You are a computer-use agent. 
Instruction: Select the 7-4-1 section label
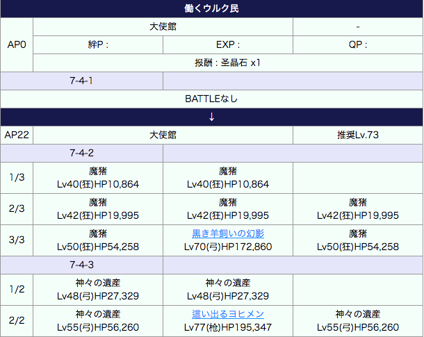click(x=81, y=81)
